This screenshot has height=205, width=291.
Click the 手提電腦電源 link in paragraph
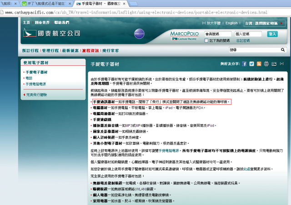click(x=169, y=151)
